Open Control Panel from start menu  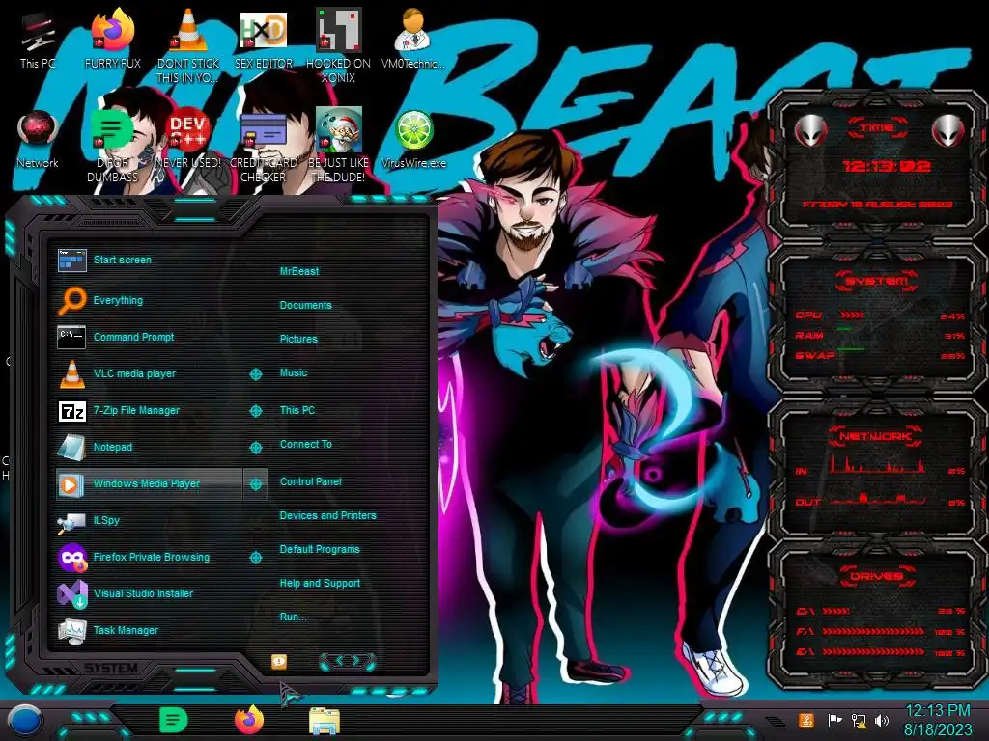pyautogui.click(x=311, y=481)
